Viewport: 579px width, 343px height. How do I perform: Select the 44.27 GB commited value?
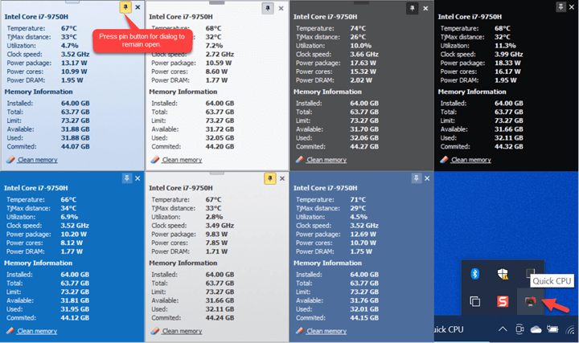(364, 146)
